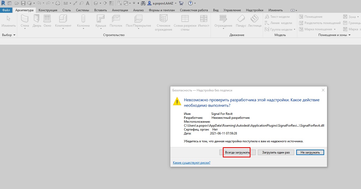Expand the Выбор panel dropdown
Viewport: 361px width, 189px height.
tap(14, 35)
